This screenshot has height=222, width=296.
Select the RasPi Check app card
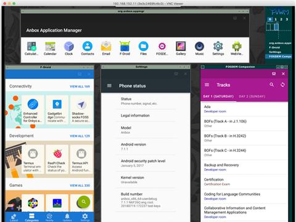click(57, 159)
